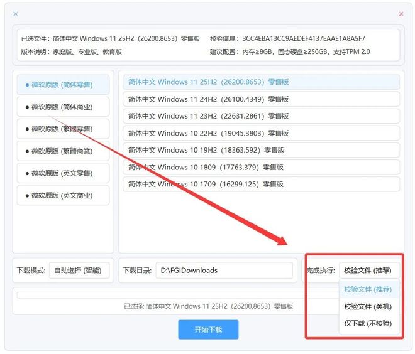Click the 已选择 status line text

tap(208, 306)
